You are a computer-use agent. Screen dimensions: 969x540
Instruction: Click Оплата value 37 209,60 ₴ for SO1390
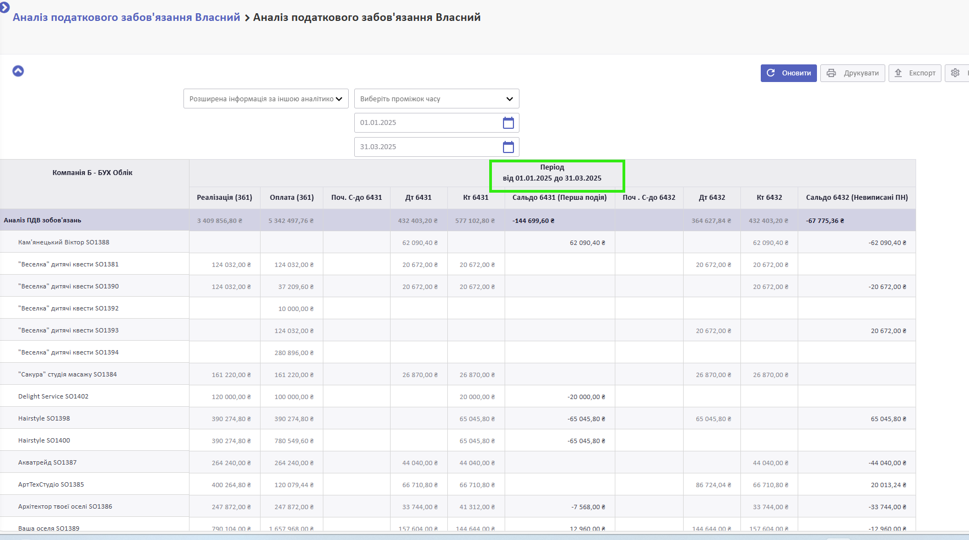[296, 287]
